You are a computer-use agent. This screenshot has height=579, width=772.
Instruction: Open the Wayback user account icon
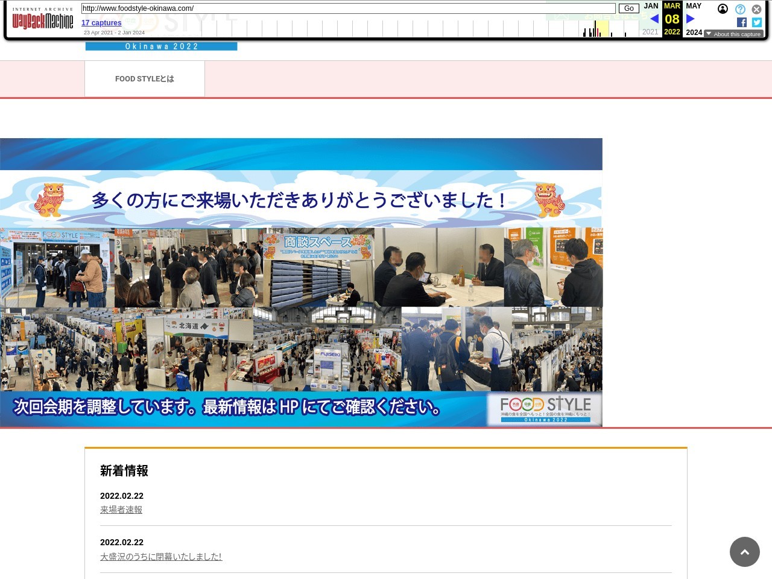tap(723, 9)
